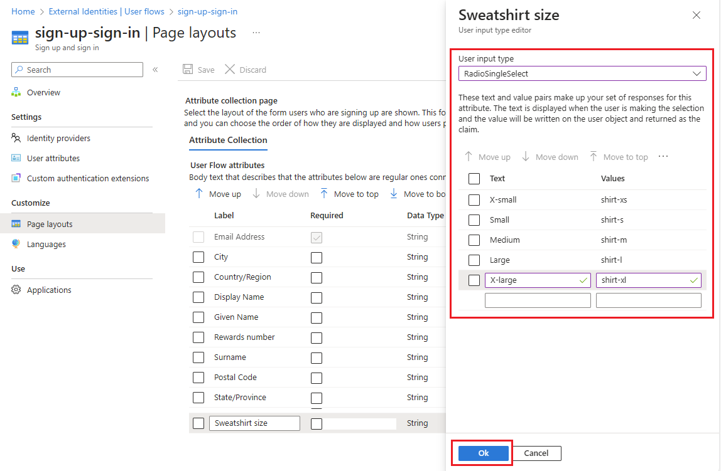Check the X-small option checkbox
The width and height of the screenshot is (721, 471).
pos(474,200)
